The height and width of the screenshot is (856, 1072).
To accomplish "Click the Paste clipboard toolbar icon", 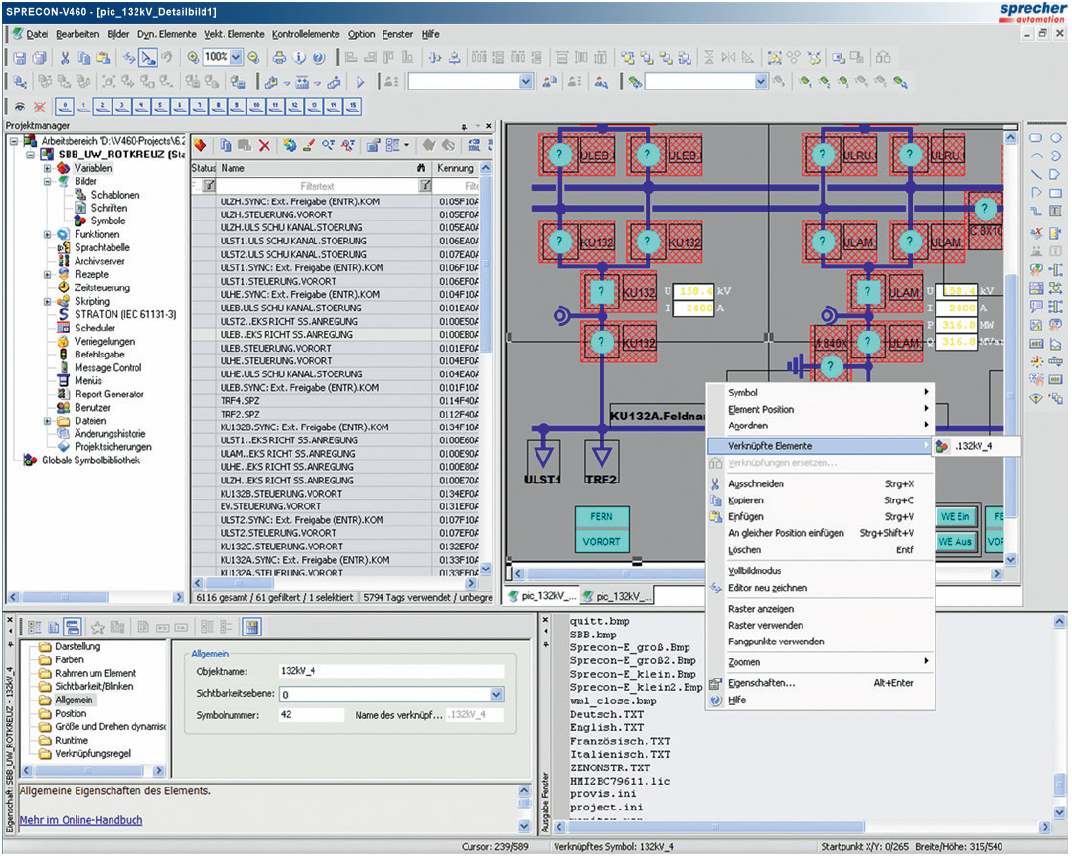I will point(103,58).
